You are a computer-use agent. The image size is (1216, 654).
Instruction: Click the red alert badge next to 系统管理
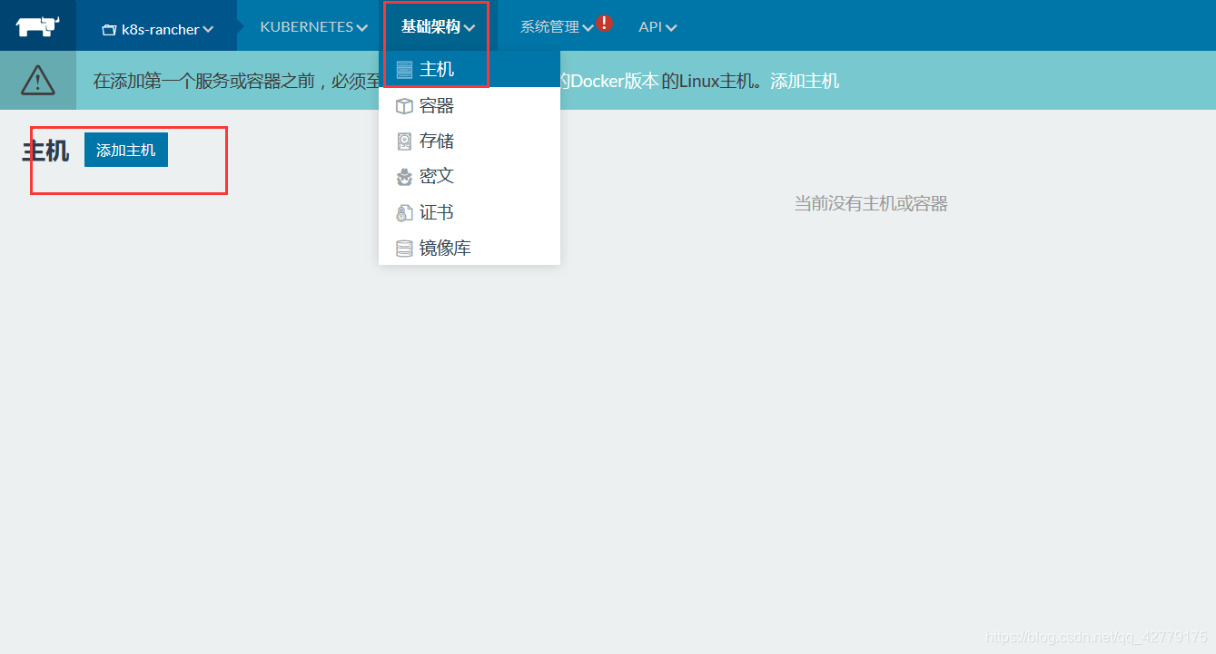tap(605, 23)
